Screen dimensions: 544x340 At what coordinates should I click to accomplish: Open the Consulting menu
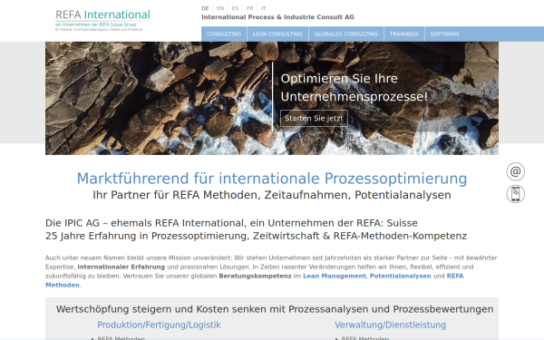224,34
